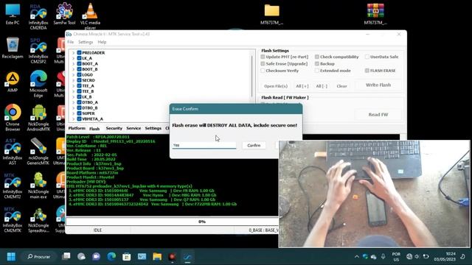
Task: Open InfinityBox CM2RDA desktop shortcut
Action: (38, 16)
